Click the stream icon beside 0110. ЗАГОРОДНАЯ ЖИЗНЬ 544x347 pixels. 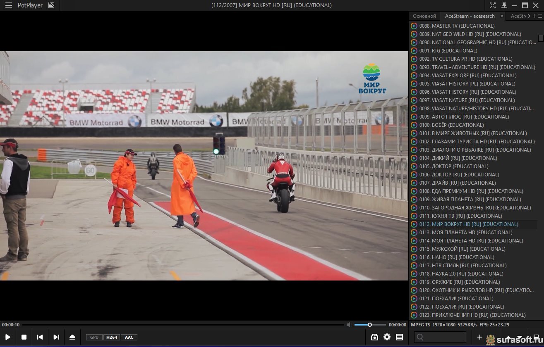click(414, 207)
